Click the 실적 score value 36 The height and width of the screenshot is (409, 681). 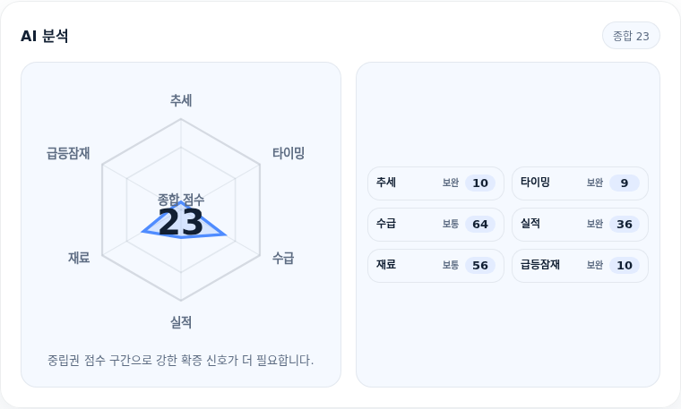click(x=625, y=225)
